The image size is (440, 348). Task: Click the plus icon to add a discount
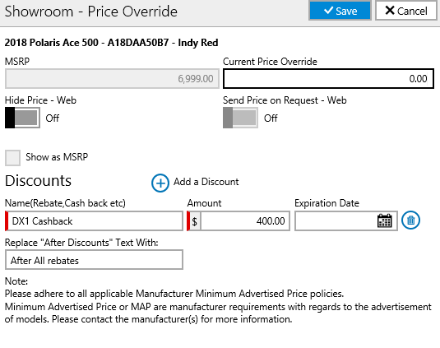tap(160, 183)
